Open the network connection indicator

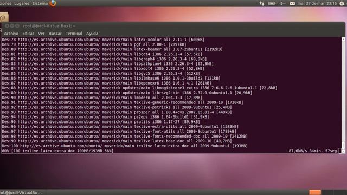[x=262, y=3]
